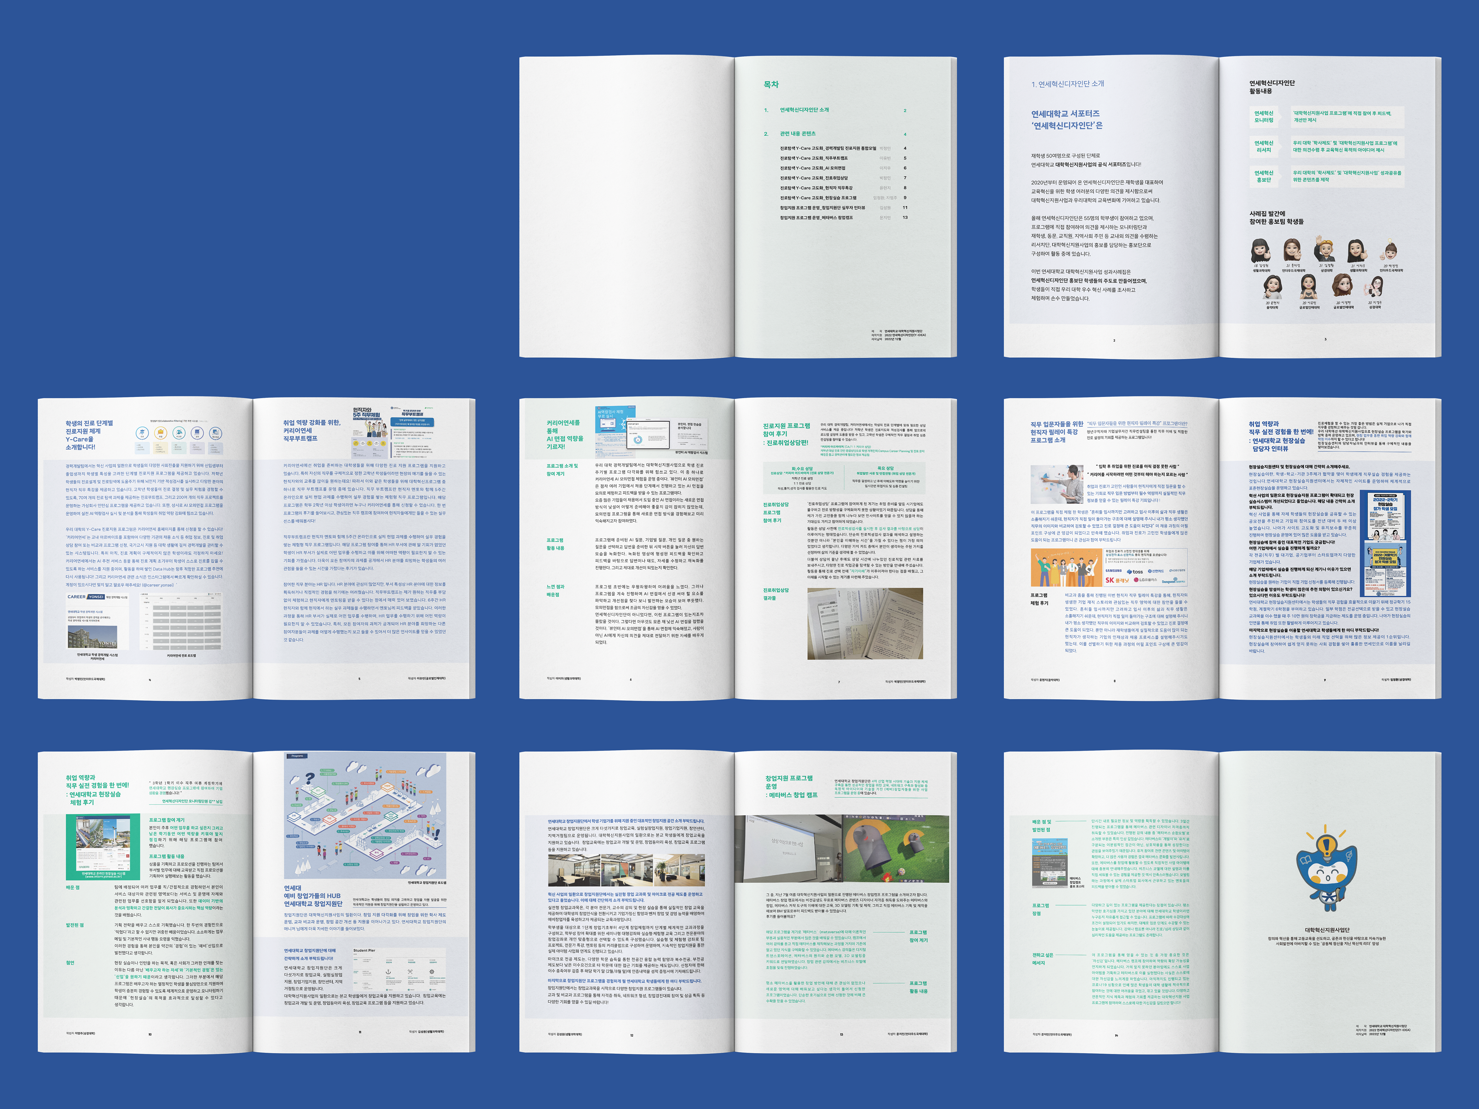Click the 연세혁신 홍보단 green label
The width and height of the screenshot is (1479, 1109).
(x=1264, y=176)
